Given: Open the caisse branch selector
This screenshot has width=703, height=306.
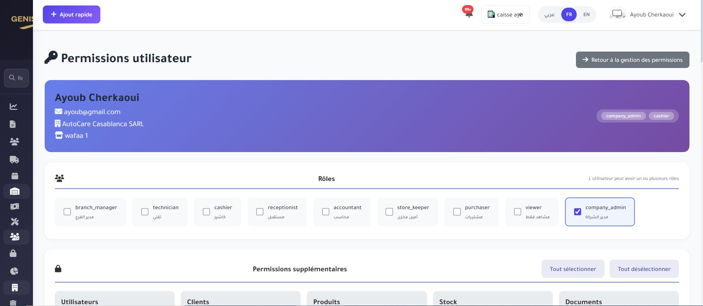Looking at the screenshot, I should pyautogui.click(x=505, y=15).
